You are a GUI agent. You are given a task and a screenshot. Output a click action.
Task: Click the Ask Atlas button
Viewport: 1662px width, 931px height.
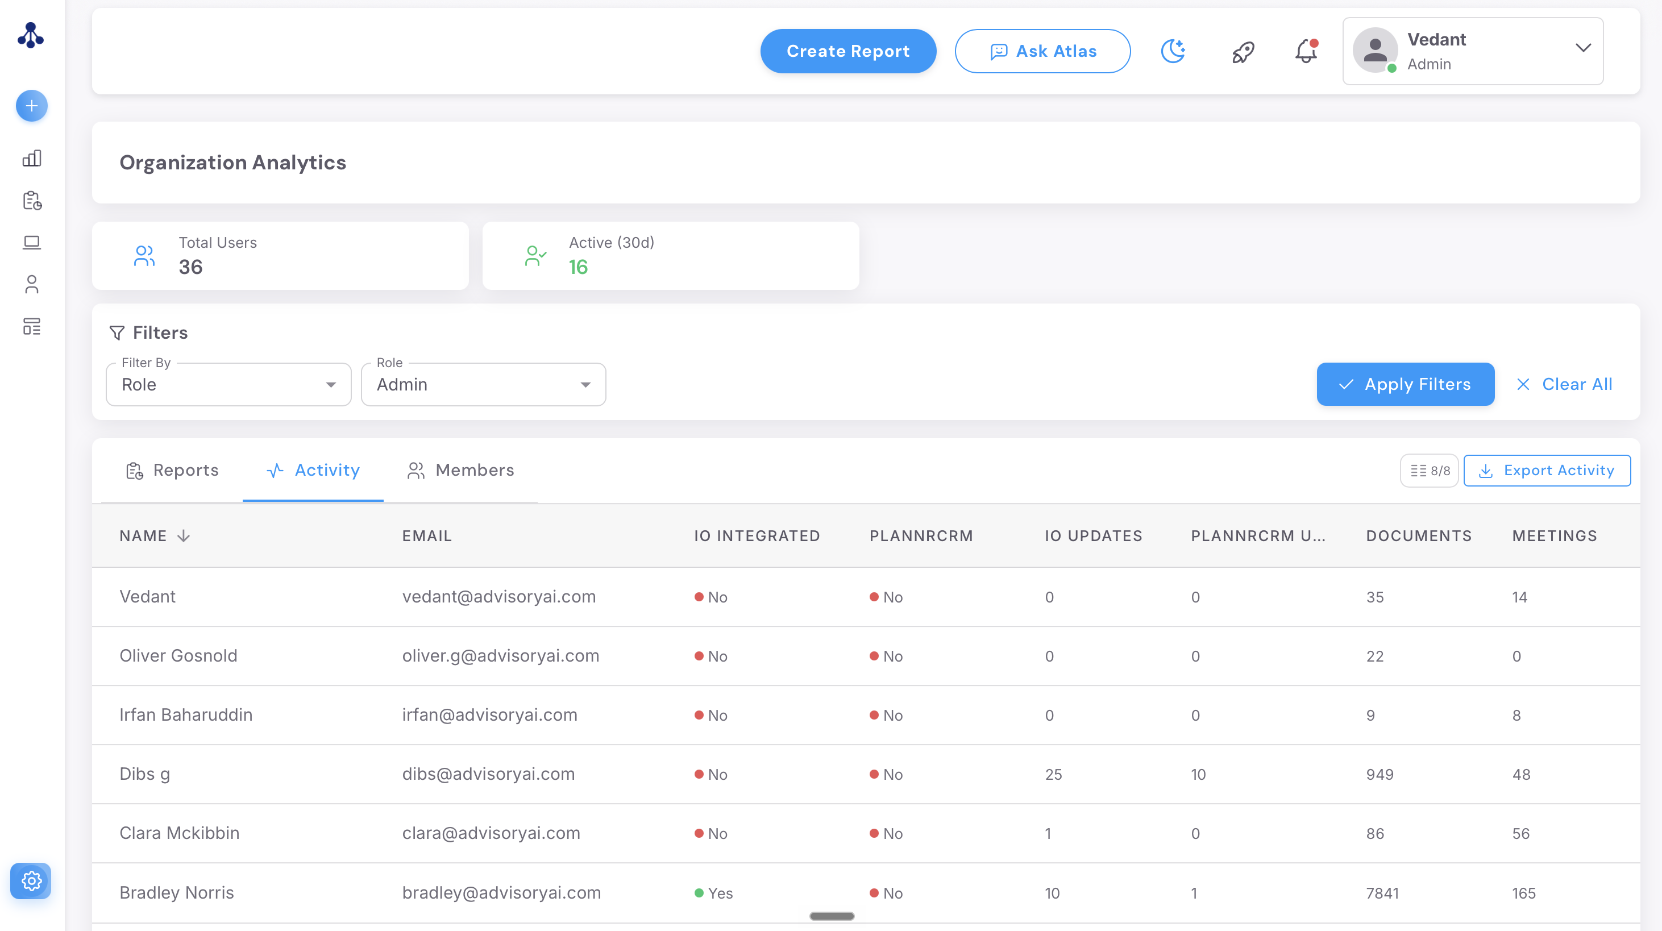tap(1042, 51)
